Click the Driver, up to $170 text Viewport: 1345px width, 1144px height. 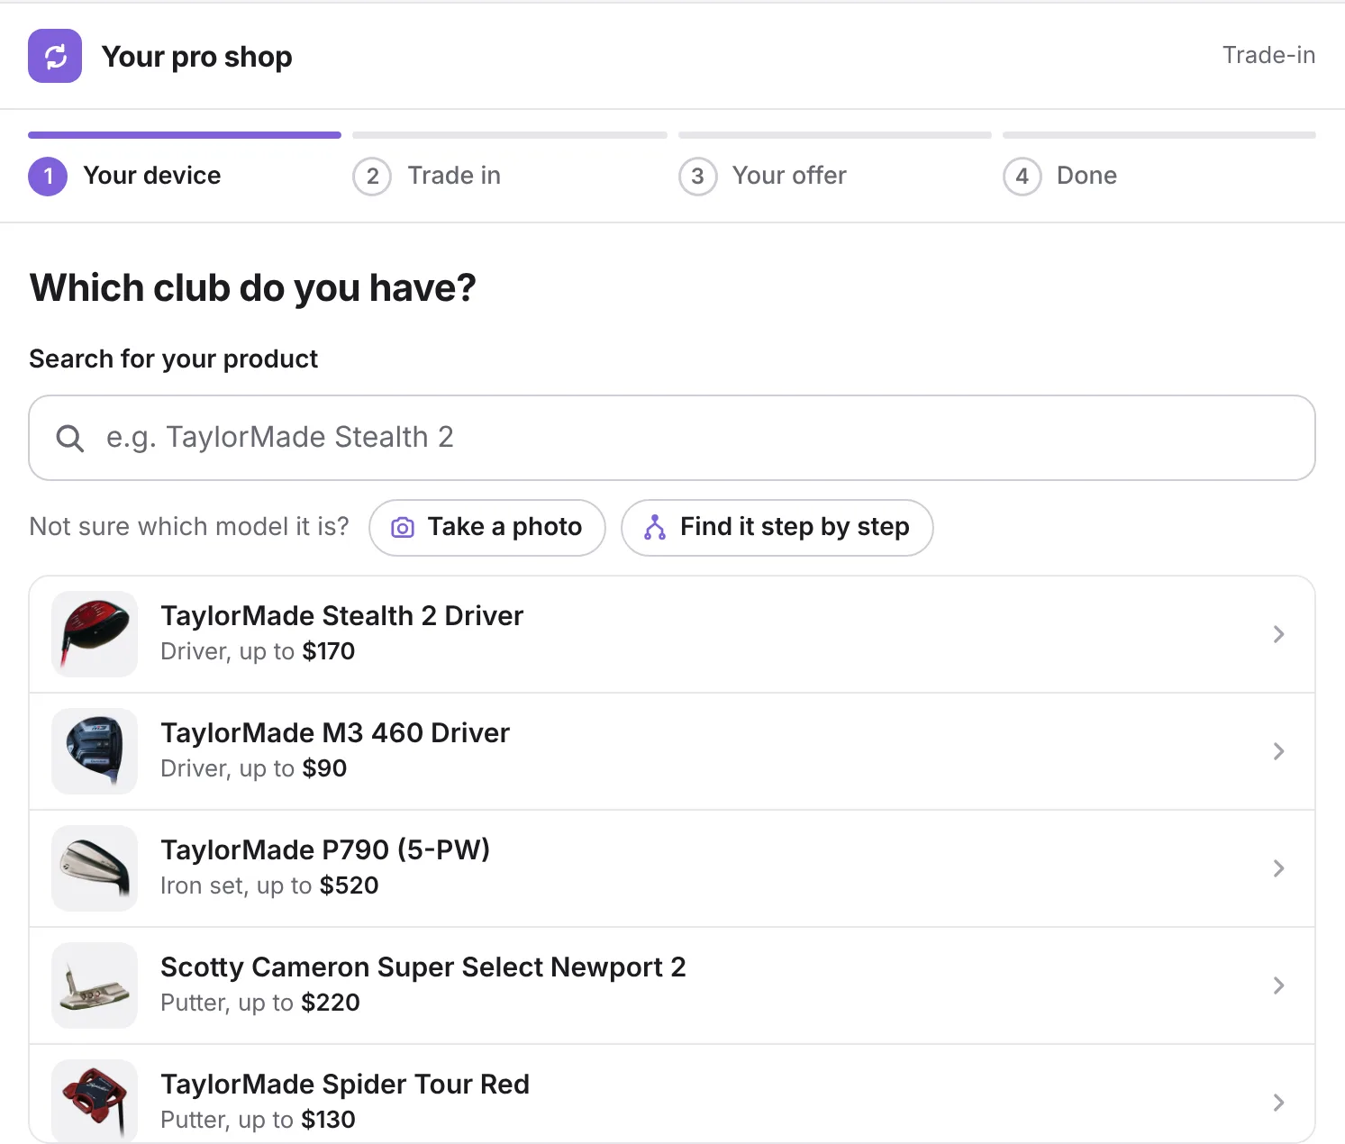coord(258,651)
